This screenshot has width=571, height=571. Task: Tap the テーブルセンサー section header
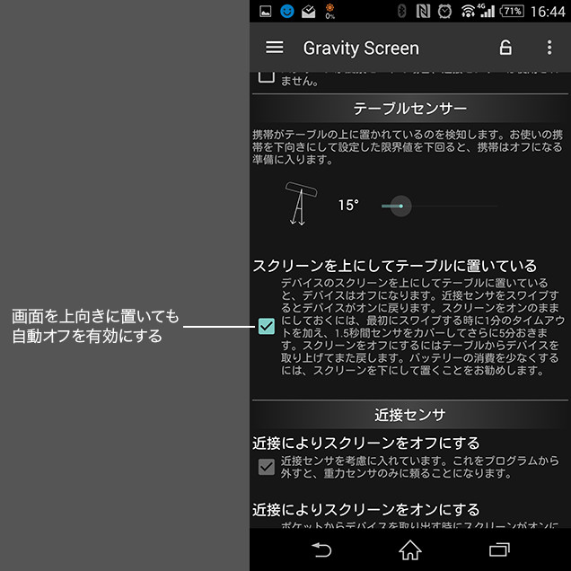pyautogui.click(x=410, y=109)
